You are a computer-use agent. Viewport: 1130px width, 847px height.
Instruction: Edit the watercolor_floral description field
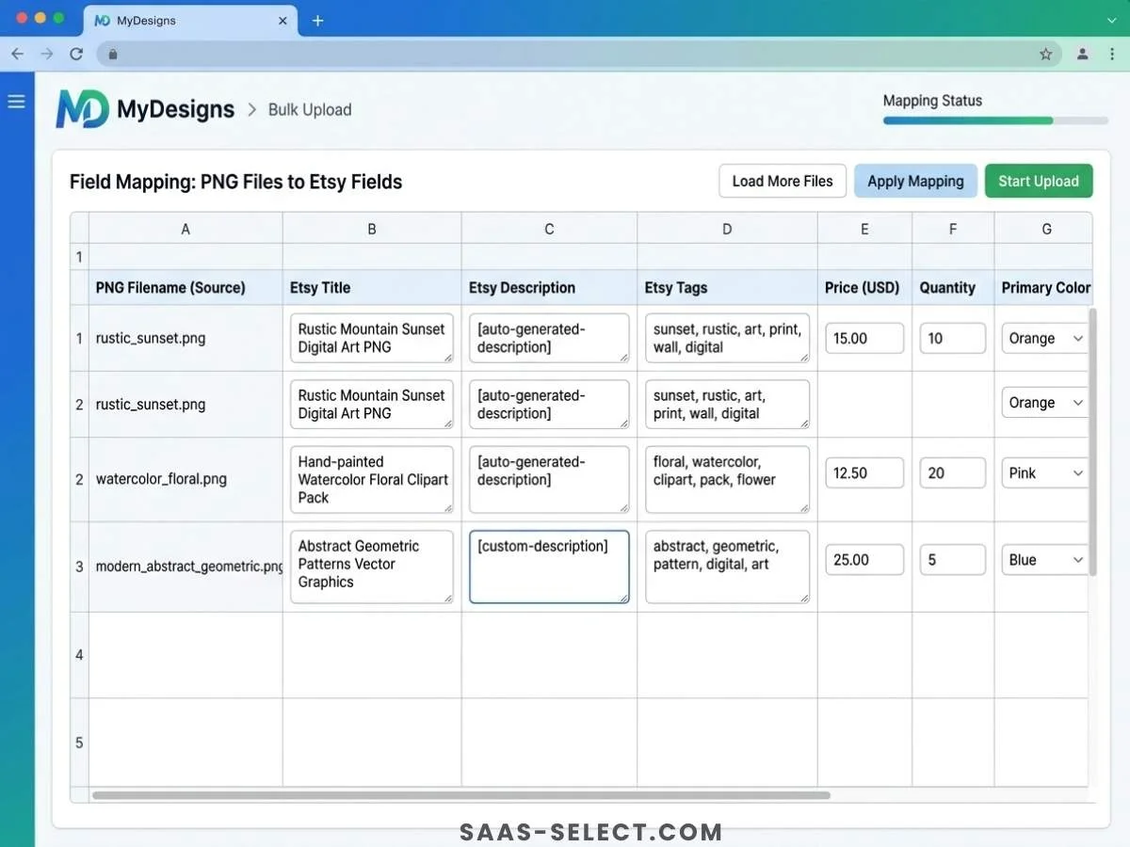pos(549,480)
